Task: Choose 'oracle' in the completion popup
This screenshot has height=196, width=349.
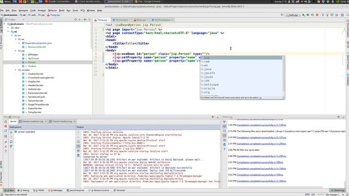Action: [x=241, y=88]
